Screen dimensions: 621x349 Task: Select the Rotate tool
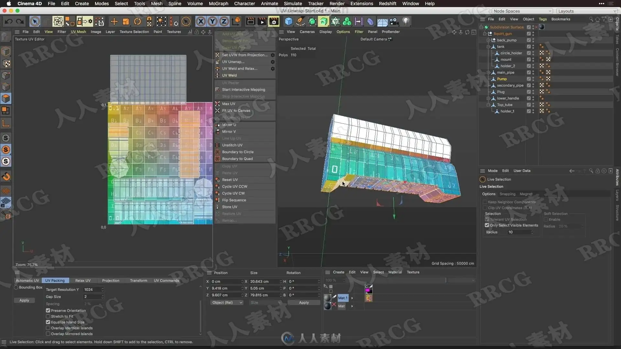point(137,22)
